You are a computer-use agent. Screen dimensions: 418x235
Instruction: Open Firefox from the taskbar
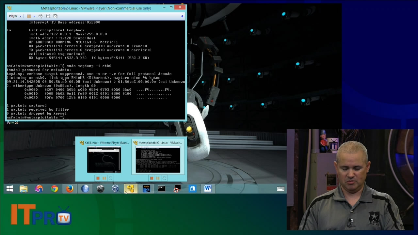click(x=70, y=189)
